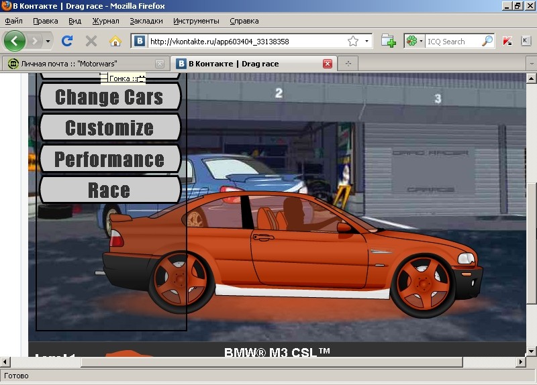Go to the Home page icon
This screenshot has width=537, height=385.
click(115, 41)
